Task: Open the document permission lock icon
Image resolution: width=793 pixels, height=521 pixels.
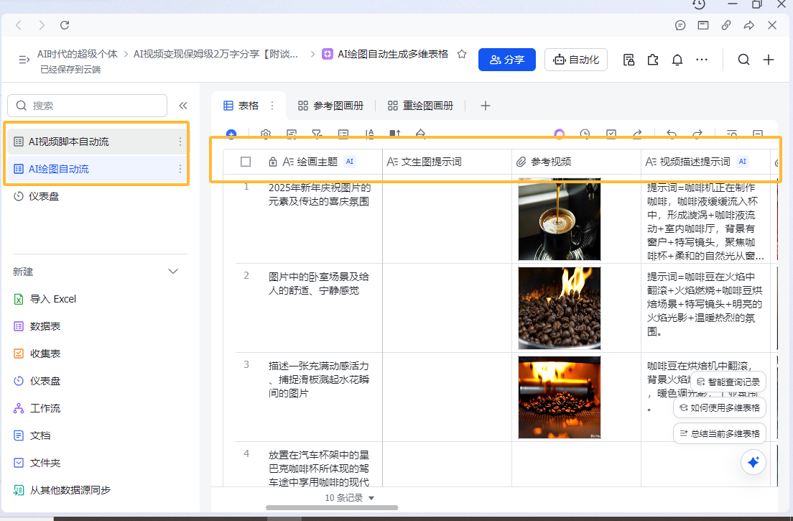Action: (x=629, y=60)
